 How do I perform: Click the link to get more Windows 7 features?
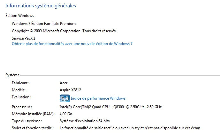click(x=72, y=44)
